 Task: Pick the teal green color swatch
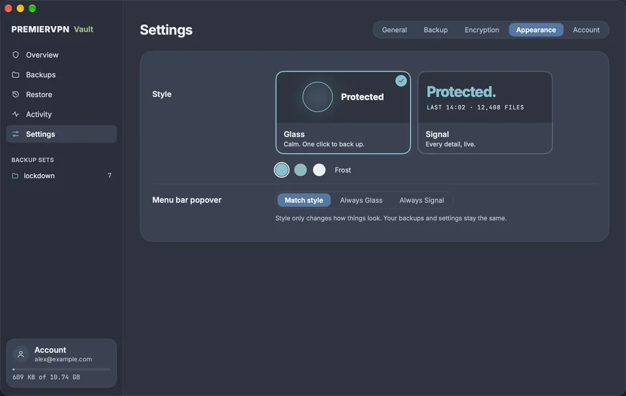coord(300,170)
